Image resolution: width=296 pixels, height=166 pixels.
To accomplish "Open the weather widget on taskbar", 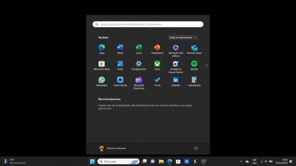I will pyautogui.click(x=15, y=161).
